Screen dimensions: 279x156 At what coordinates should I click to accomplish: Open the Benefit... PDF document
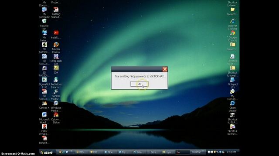(x=44, y=140)
